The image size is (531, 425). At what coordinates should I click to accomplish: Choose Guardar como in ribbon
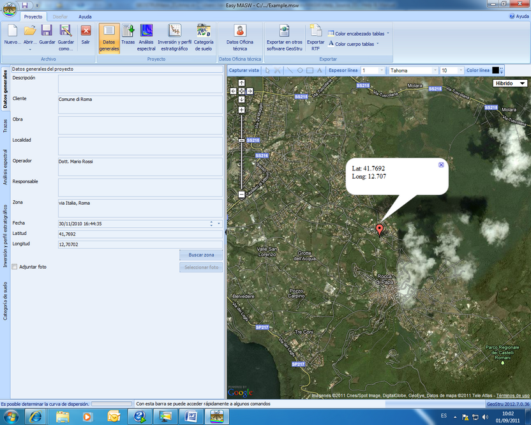click(x=66, y=38)
